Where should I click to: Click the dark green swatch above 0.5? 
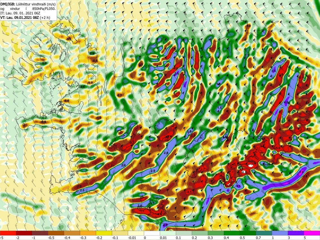point(248,233)
